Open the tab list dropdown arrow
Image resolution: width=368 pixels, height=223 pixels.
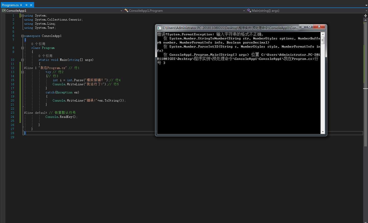coord(366,5)
